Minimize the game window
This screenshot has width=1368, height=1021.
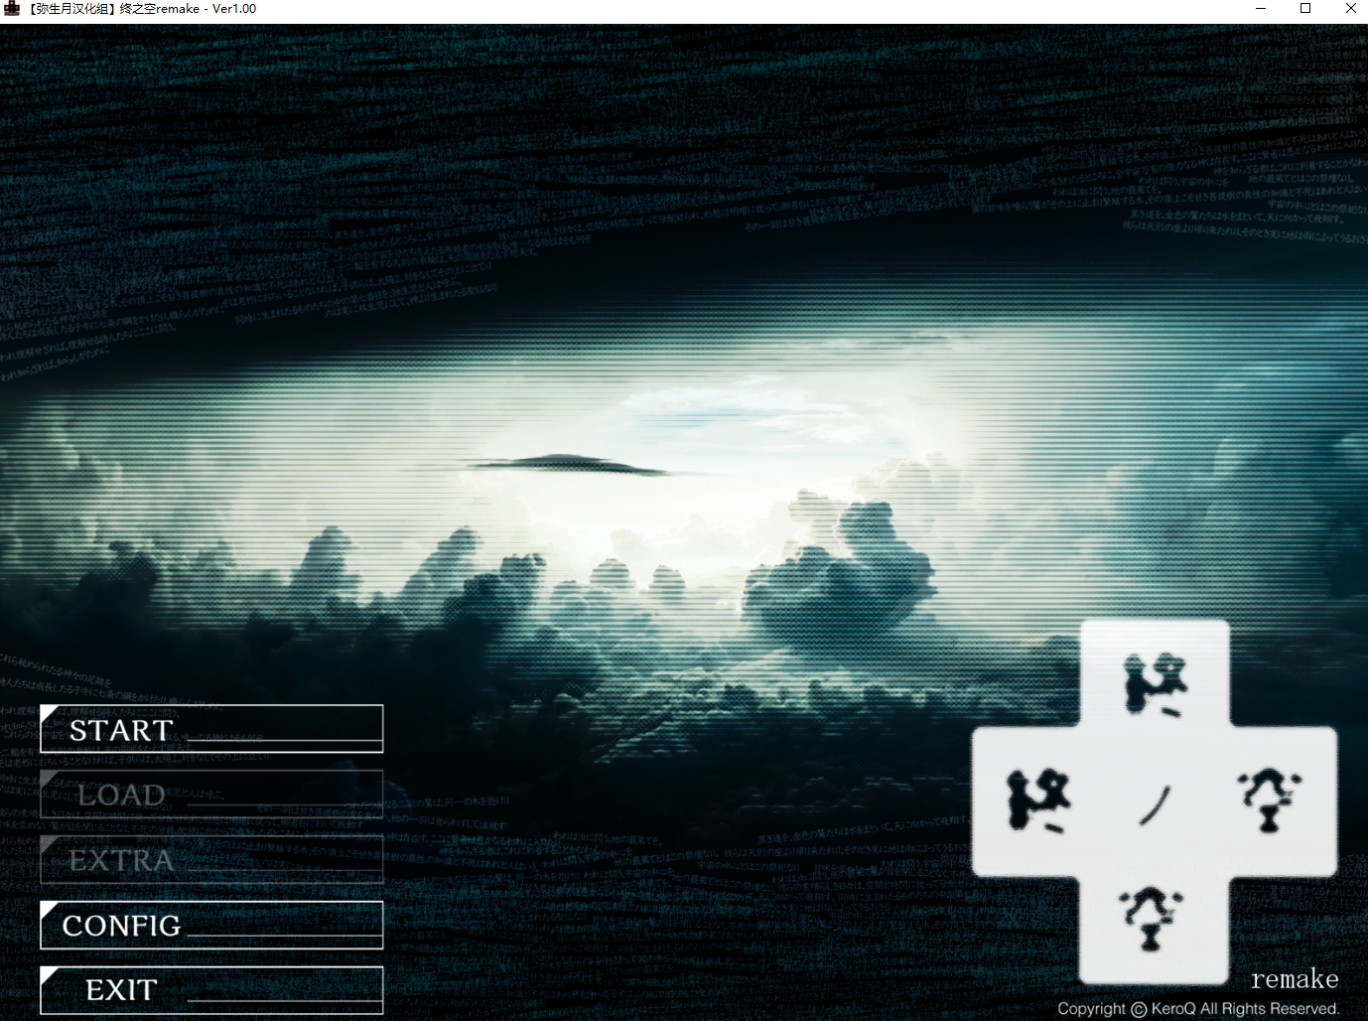[1261, 9]
